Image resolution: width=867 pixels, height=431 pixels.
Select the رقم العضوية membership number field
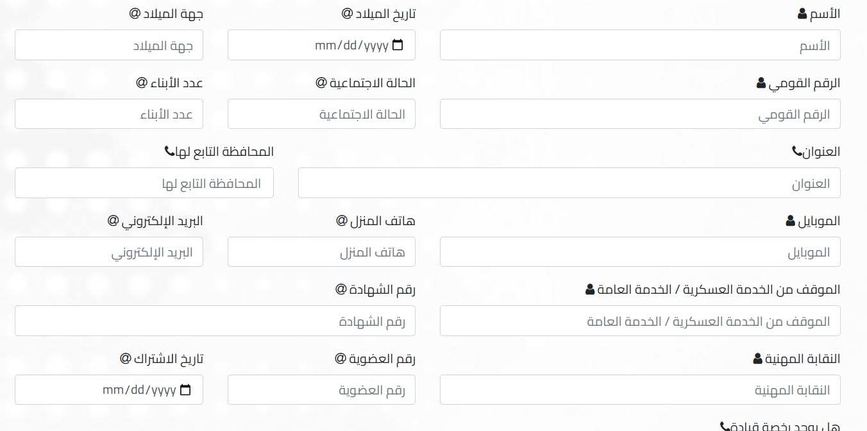point(321,389)
